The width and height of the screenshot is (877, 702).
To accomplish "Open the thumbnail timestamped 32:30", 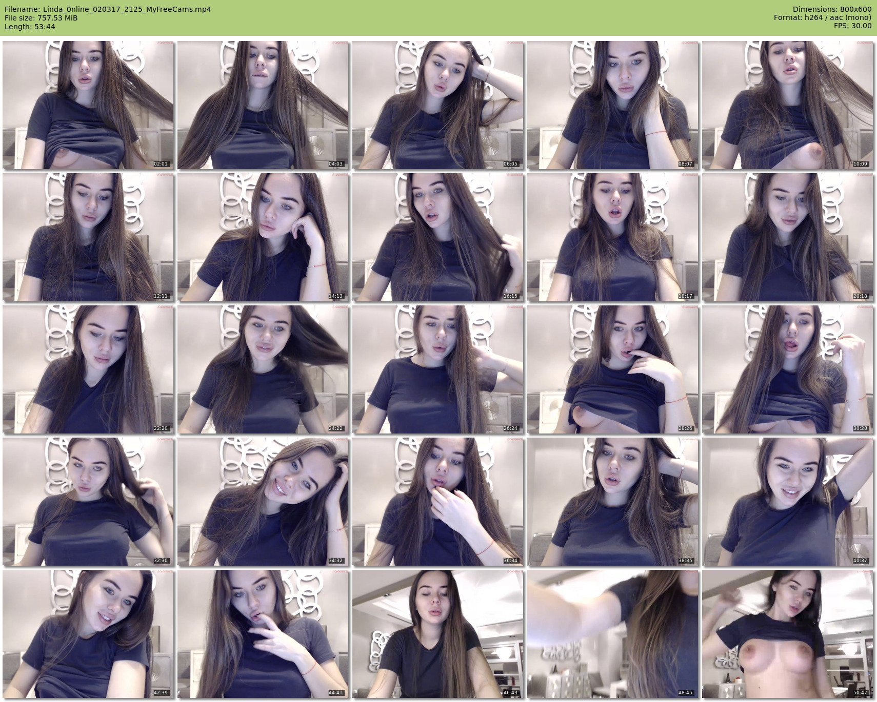I will 88,502.
